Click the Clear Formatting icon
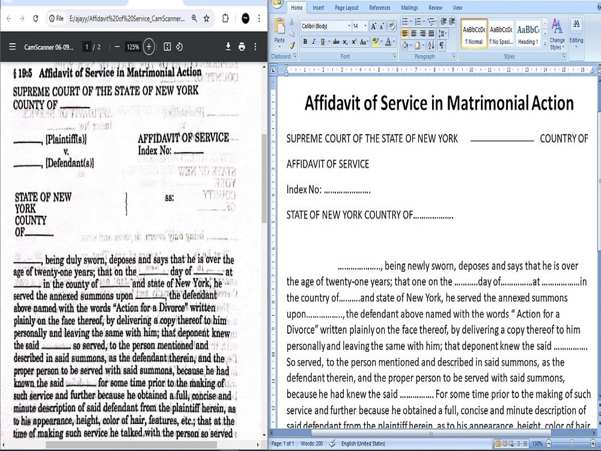Viewport: 601px width, 451px height. tap(392, 26)
